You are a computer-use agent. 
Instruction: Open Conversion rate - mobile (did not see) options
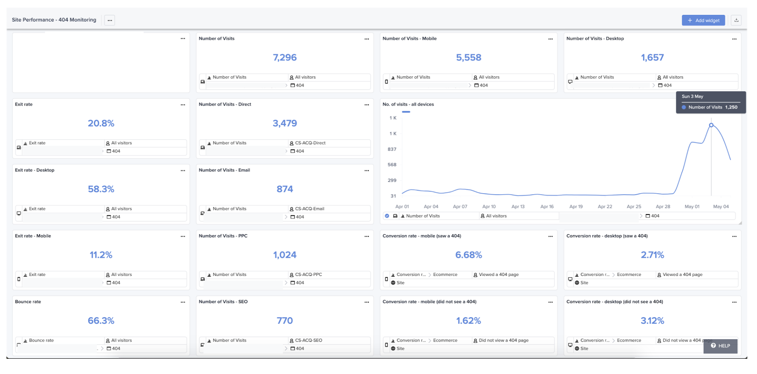click(550, 302)
